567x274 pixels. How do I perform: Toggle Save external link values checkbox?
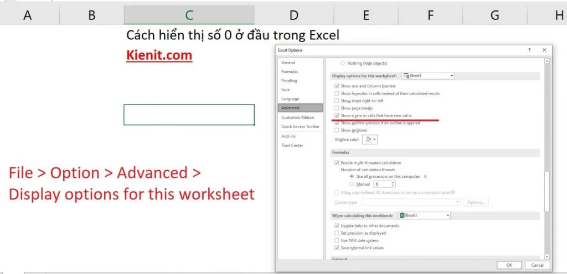[x=337, y=248]
